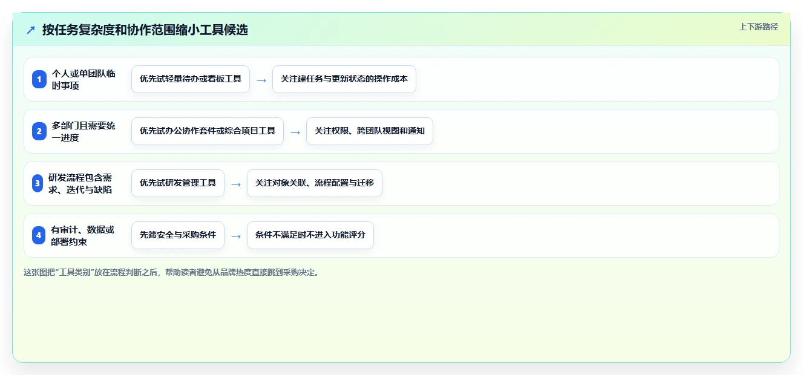Click the 关注权限、跨团队视图和通知 box

click(x=370, y=131)
